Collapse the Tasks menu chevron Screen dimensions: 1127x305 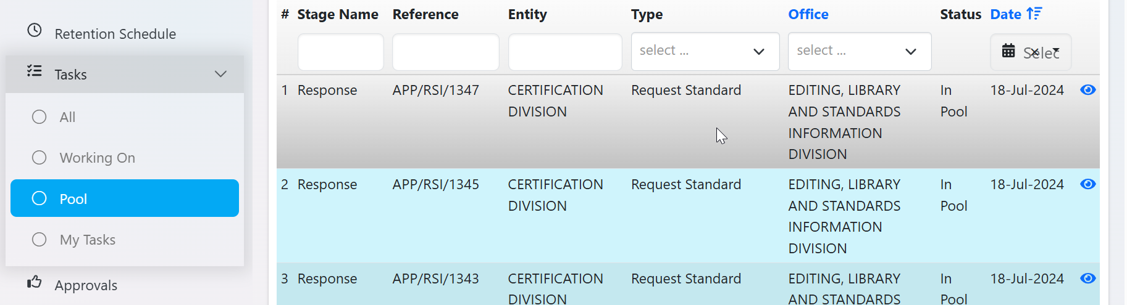click(x=220, y=74)
